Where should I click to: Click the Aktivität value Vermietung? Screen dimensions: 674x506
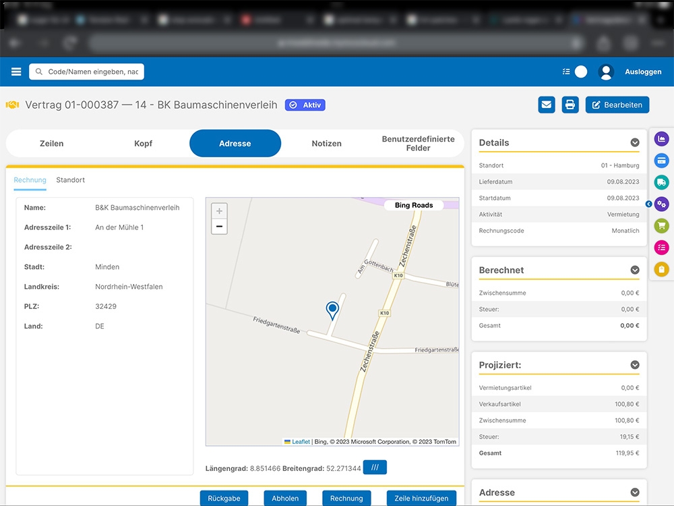pos(623,215)
